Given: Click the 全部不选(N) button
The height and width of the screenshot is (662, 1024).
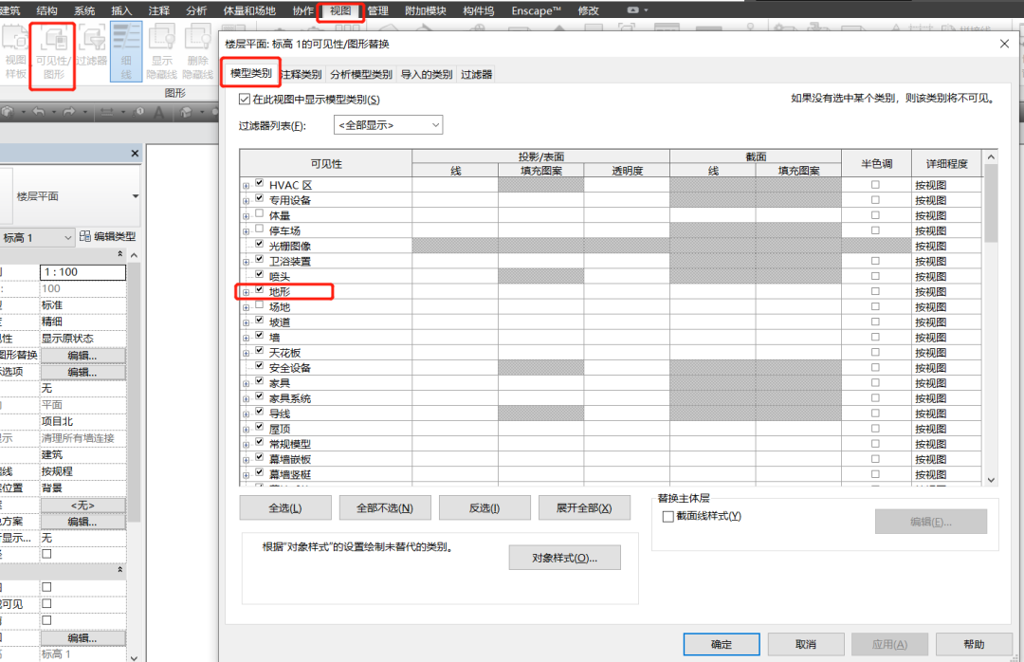Looking at the screenshot, I should [x=385, y=507].
